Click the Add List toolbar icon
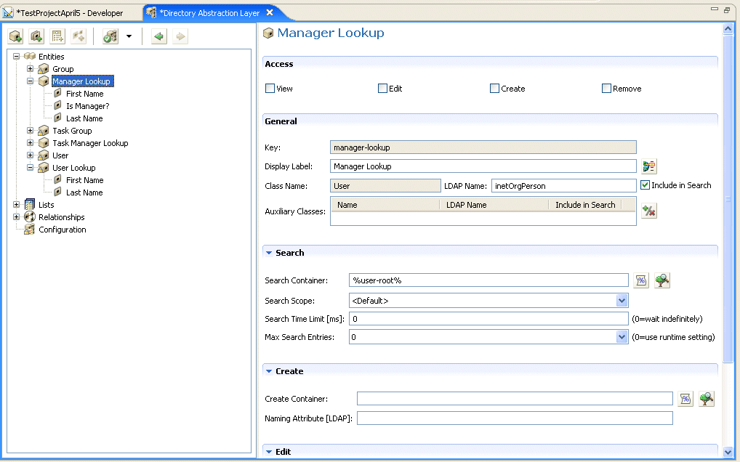The width and height of the screenshot is (740, 462). [x=57, y=36]
